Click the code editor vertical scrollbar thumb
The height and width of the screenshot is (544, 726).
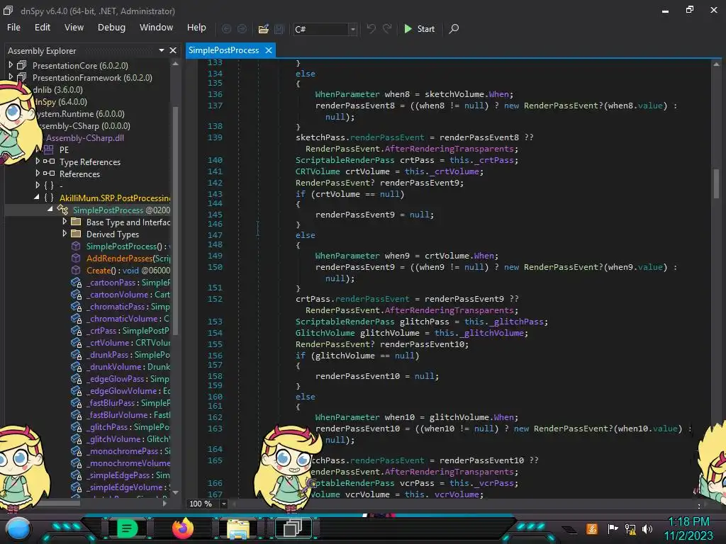click(x=716, y=183)
